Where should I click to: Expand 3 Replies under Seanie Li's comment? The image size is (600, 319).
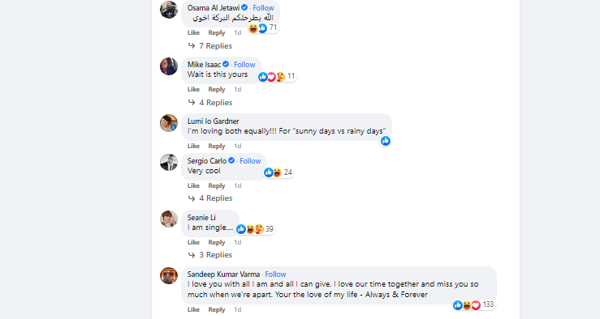(x=210, y=255)
